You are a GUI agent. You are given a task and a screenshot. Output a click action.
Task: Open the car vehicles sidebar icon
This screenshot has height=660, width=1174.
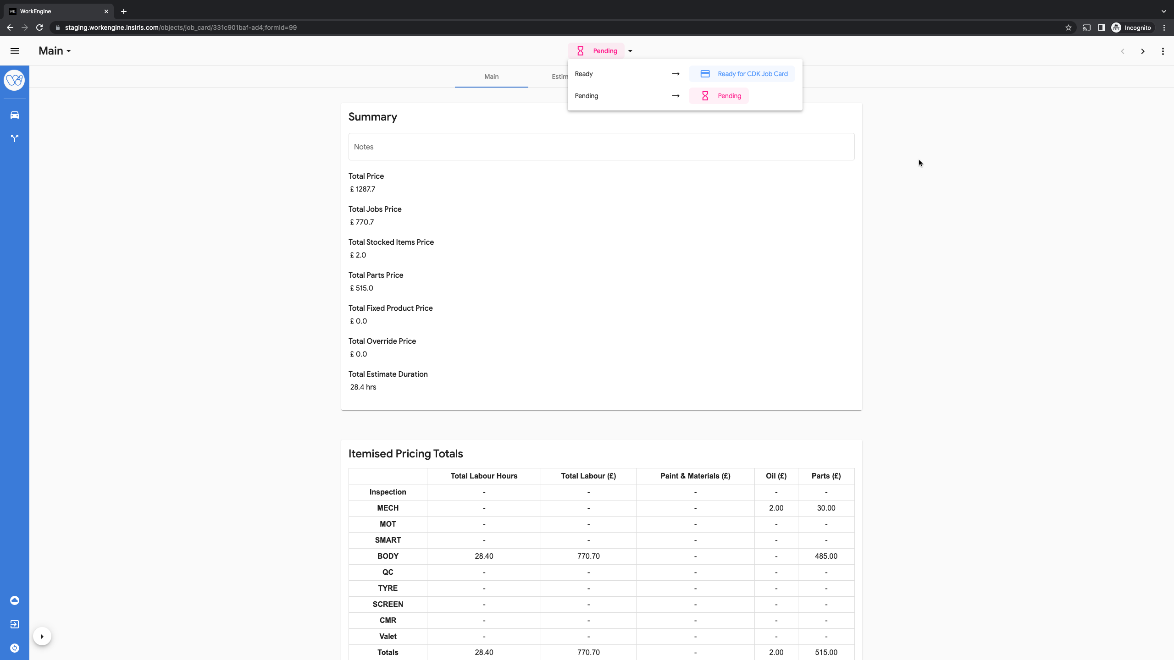(15, 115)
